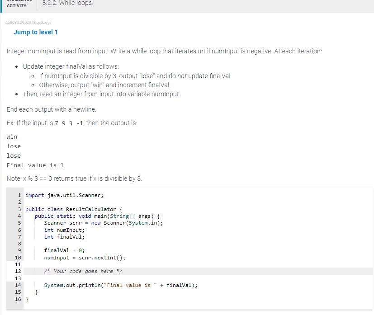This screenshot has width=374, height=315.
Task: Select the numInput = scnr.nextInt() line
Action: point(85,257)
